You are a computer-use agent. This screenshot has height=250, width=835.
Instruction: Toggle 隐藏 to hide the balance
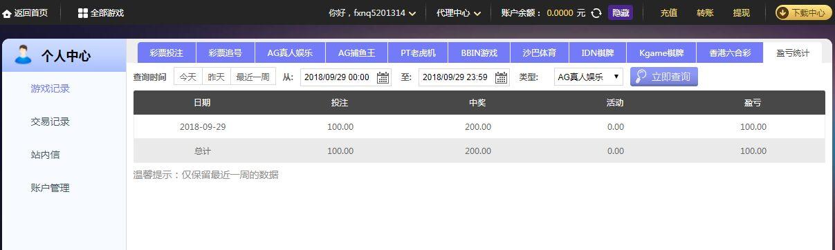(621, 13)
